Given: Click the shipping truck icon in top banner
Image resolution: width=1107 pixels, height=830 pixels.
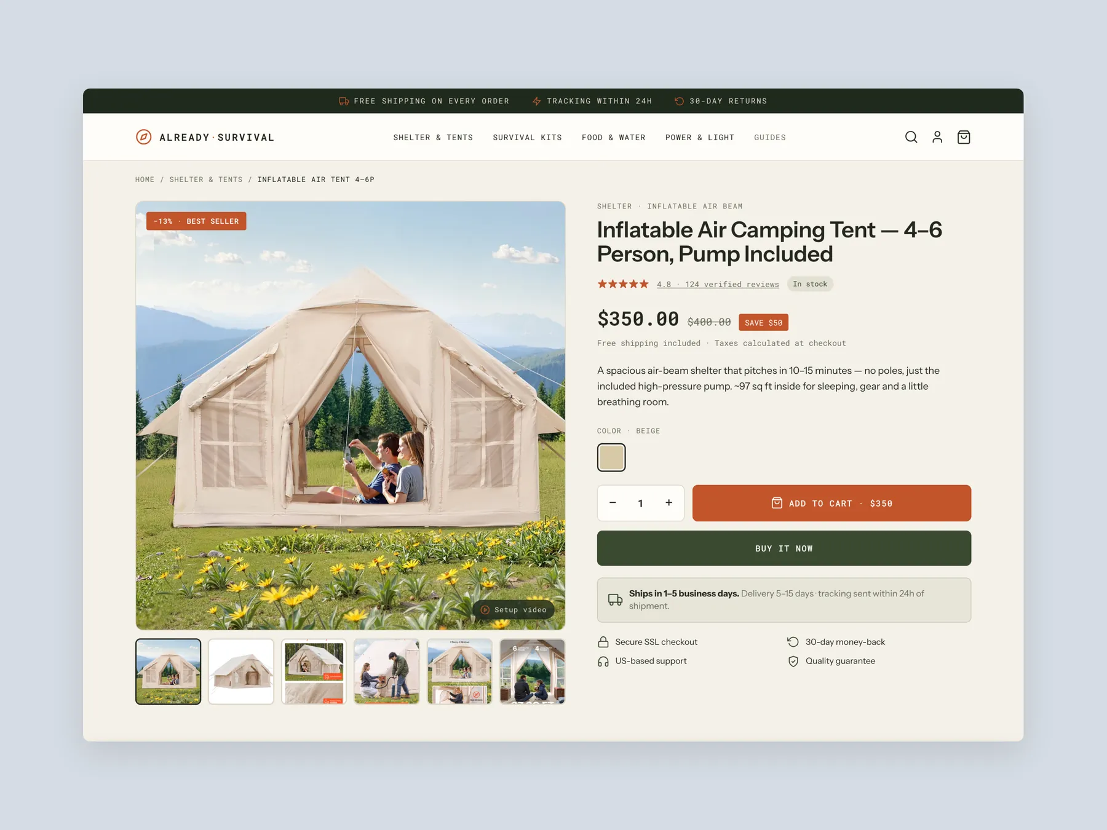Looking at the screenshot, I should pos(344,101).
